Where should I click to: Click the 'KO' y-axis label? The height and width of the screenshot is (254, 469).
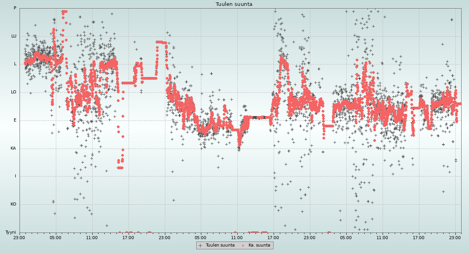pos(13,204)
